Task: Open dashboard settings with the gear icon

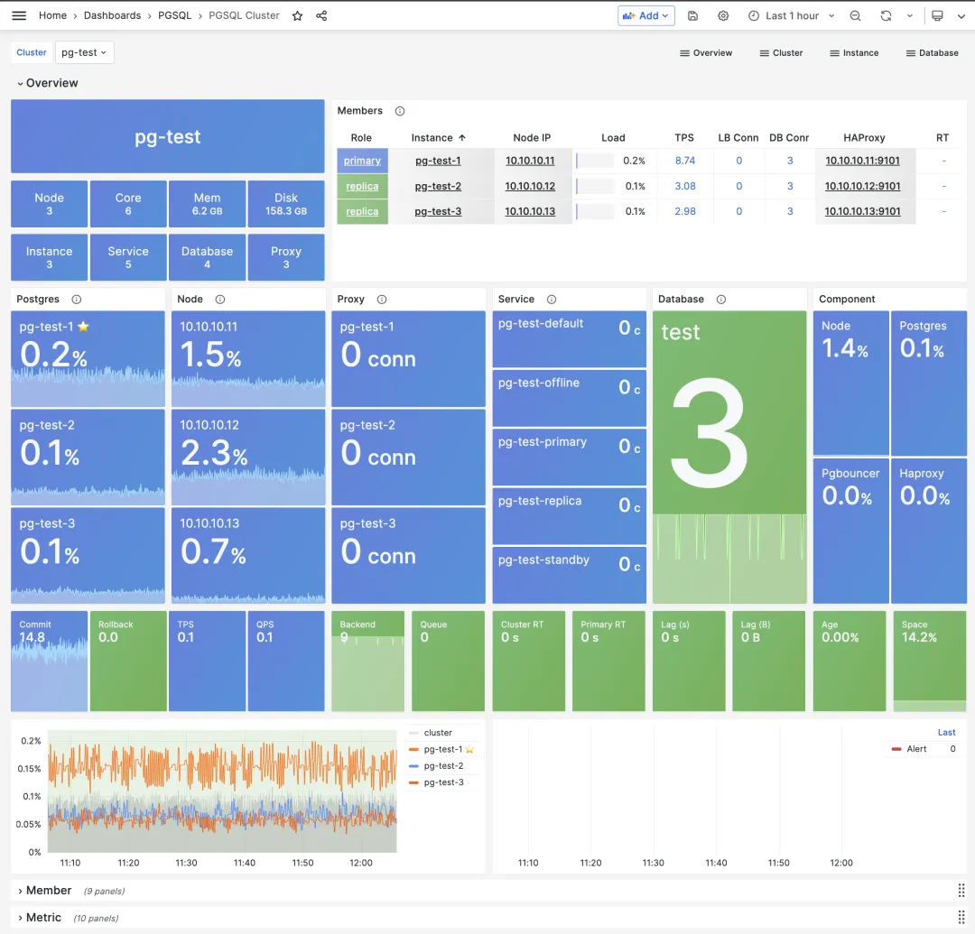Action: point(722,15)
